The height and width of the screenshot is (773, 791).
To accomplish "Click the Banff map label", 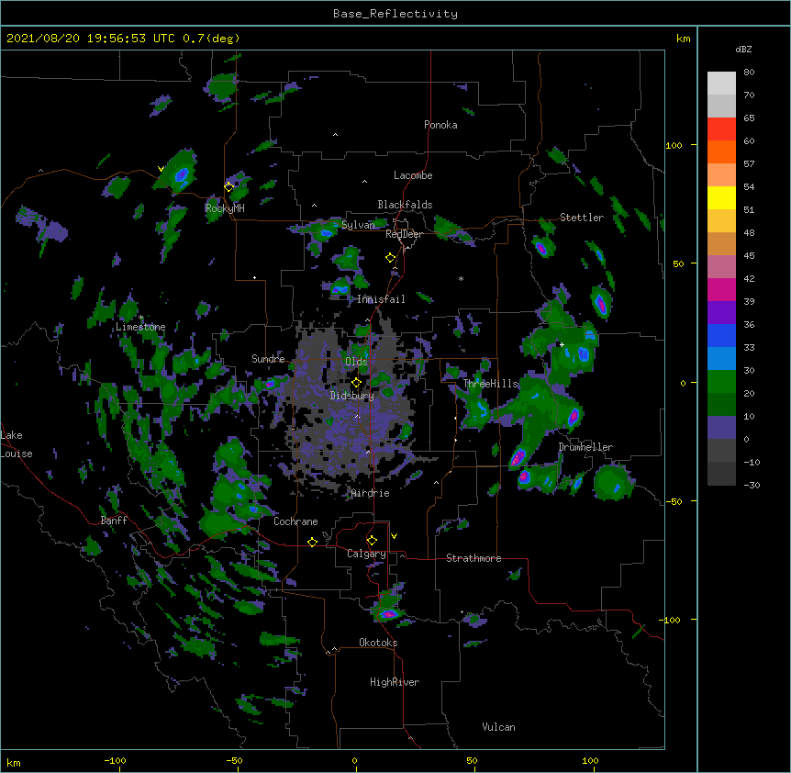I will (x=114, y=521).
